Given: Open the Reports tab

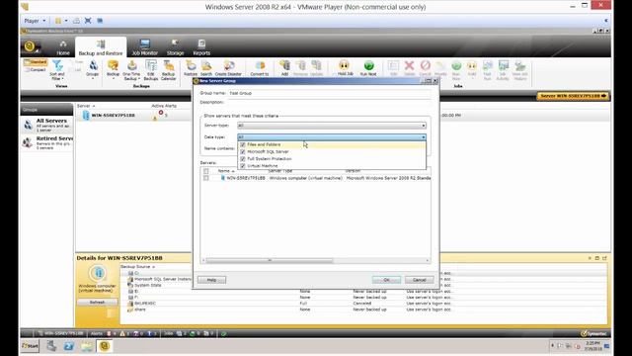Looking at the screenshot, I should (x=201, y=48).
